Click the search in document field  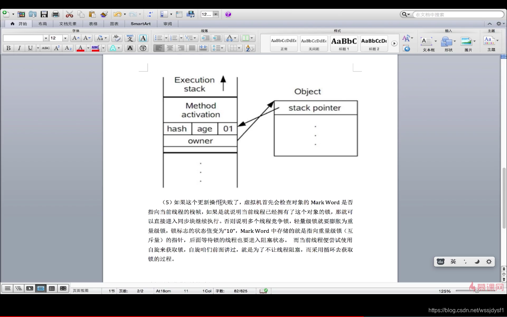[458, 14]
